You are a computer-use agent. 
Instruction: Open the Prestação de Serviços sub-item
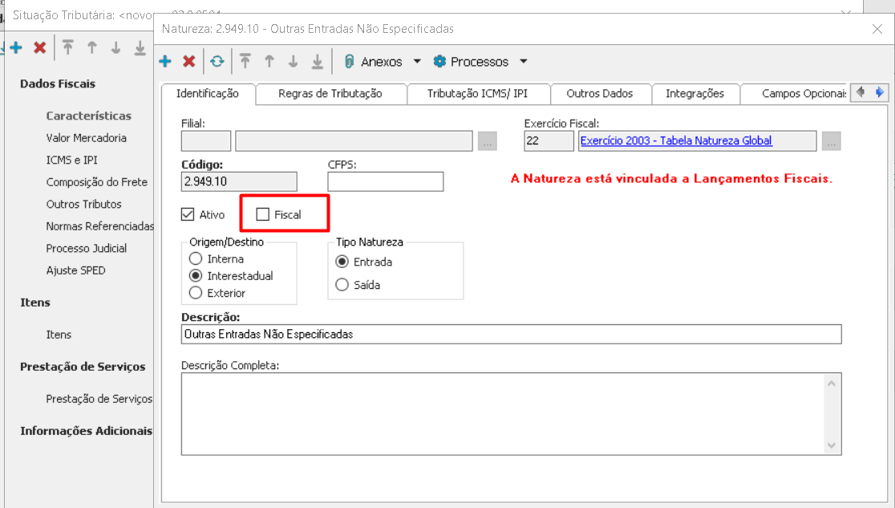pos(99,398)
